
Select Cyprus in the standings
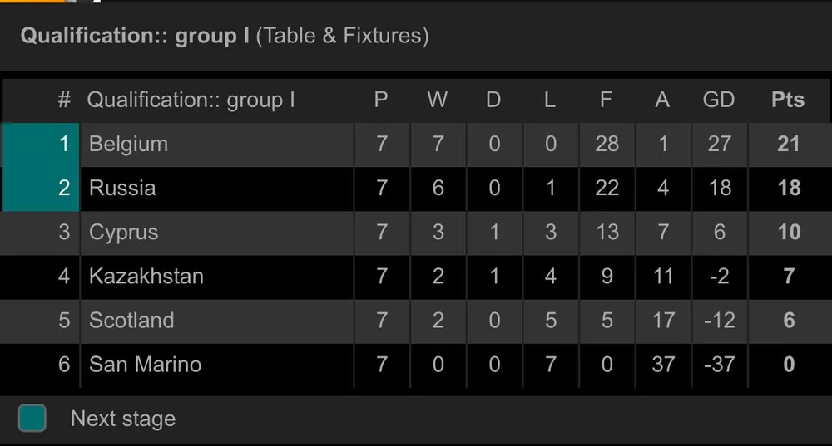[x=123, y=233]
